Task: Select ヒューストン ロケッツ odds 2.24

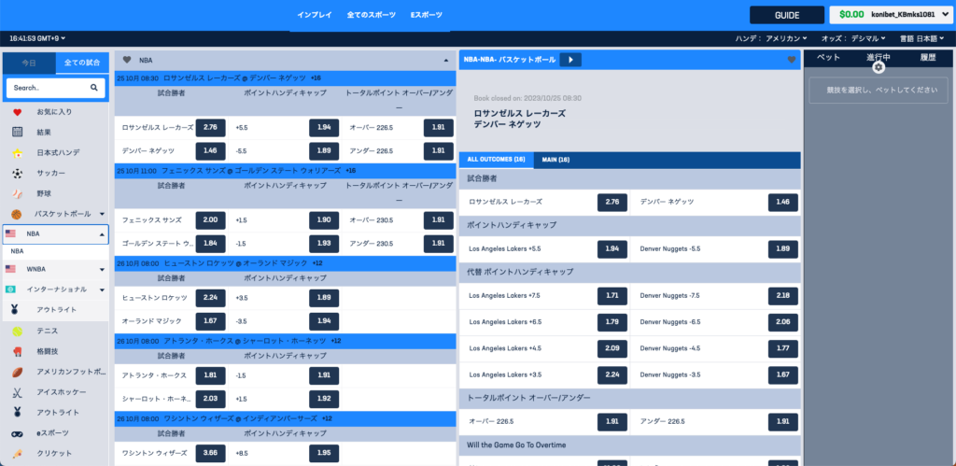Action: coord(210,298)
